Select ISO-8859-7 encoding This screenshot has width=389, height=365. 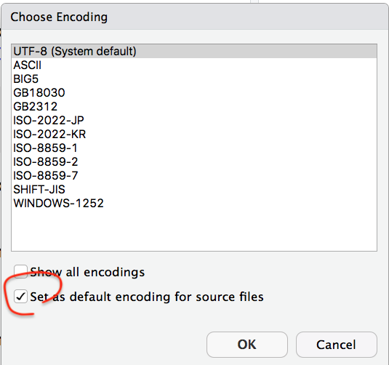(x=194, y=176)
